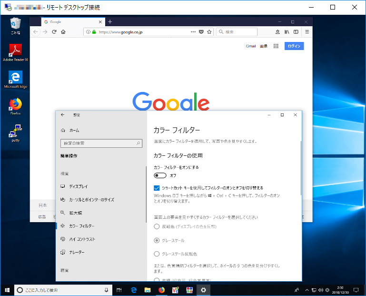Click the Gmail link on Google
Image resolution: width=366 pixels, height=296 pixels.
[251, 46]
